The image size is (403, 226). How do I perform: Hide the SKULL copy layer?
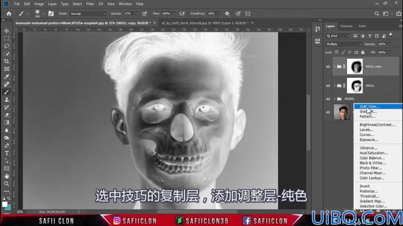328,67
